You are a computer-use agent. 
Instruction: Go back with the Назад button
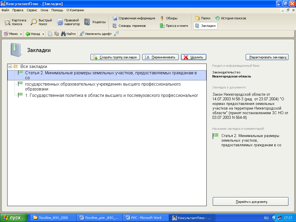pos(33,34)
